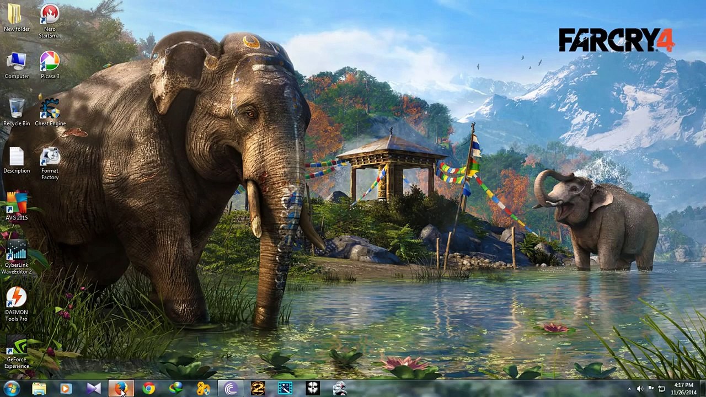Select the Nero StartSmart desktop shortcut

point(50,22)
